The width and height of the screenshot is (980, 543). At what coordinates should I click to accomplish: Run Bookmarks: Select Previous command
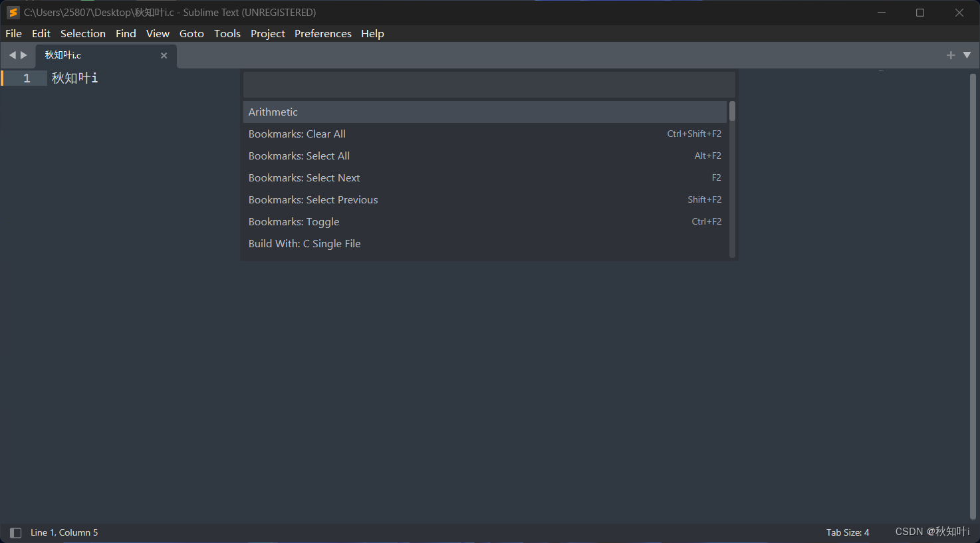[485, 199]
